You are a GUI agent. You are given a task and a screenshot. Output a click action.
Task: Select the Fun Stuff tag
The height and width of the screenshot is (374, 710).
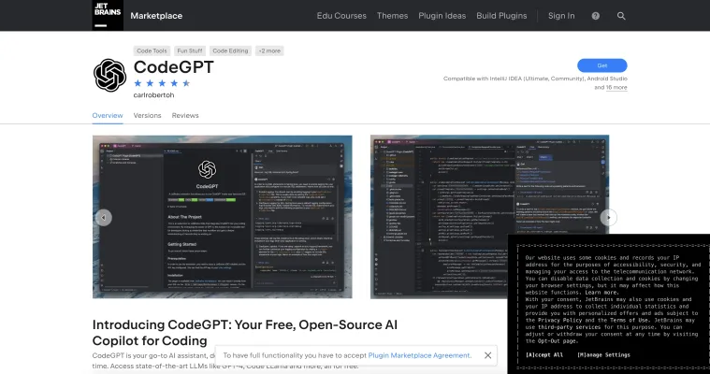[190, 50]
